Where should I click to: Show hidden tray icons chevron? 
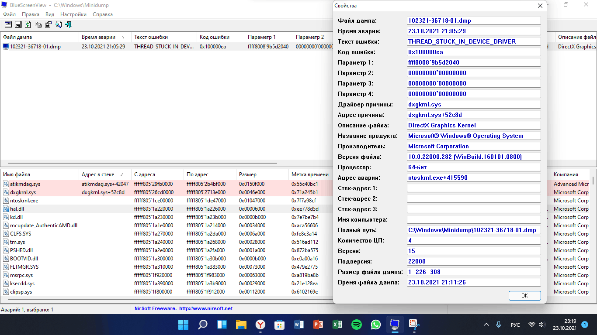486,325
